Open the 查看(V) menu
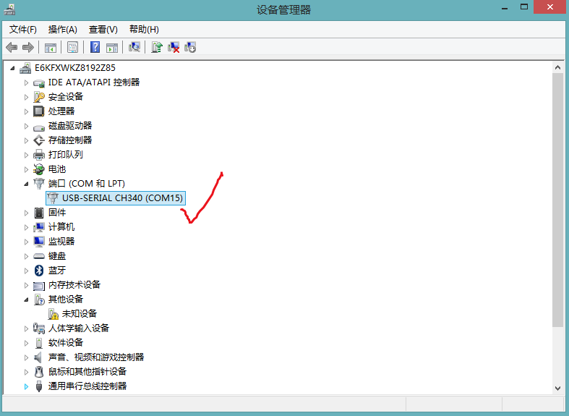The image size is (569, 416). pos(103,30)
